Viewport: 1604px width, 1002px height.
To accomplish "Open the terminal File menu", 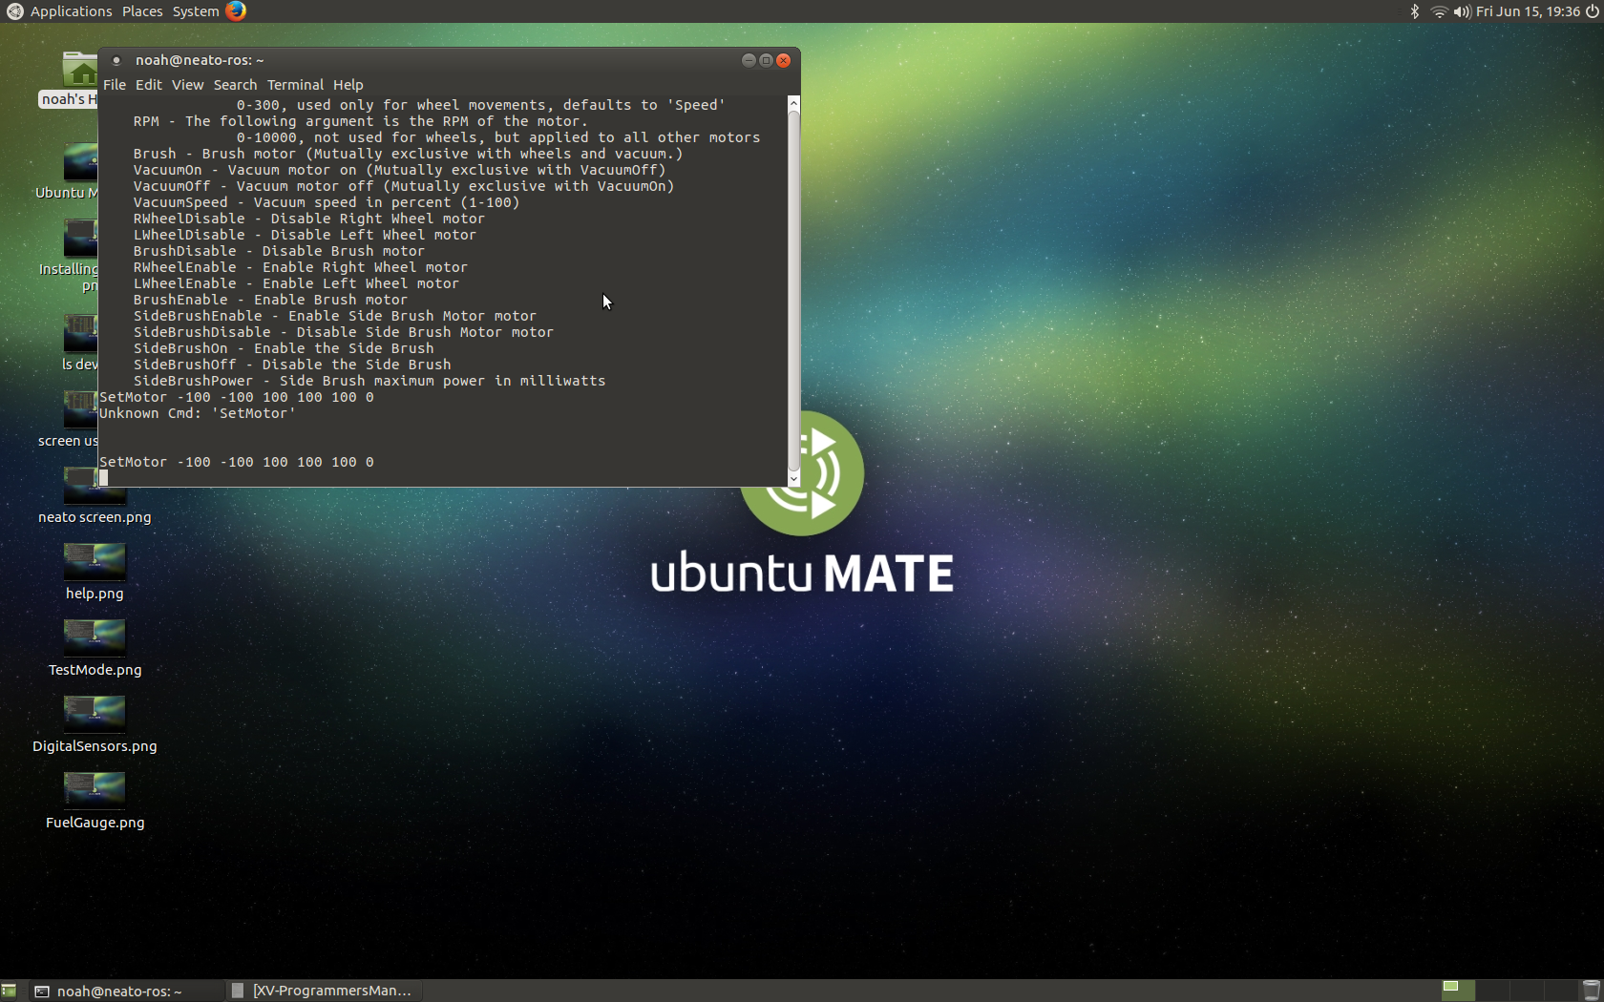I will coord(115,85).
